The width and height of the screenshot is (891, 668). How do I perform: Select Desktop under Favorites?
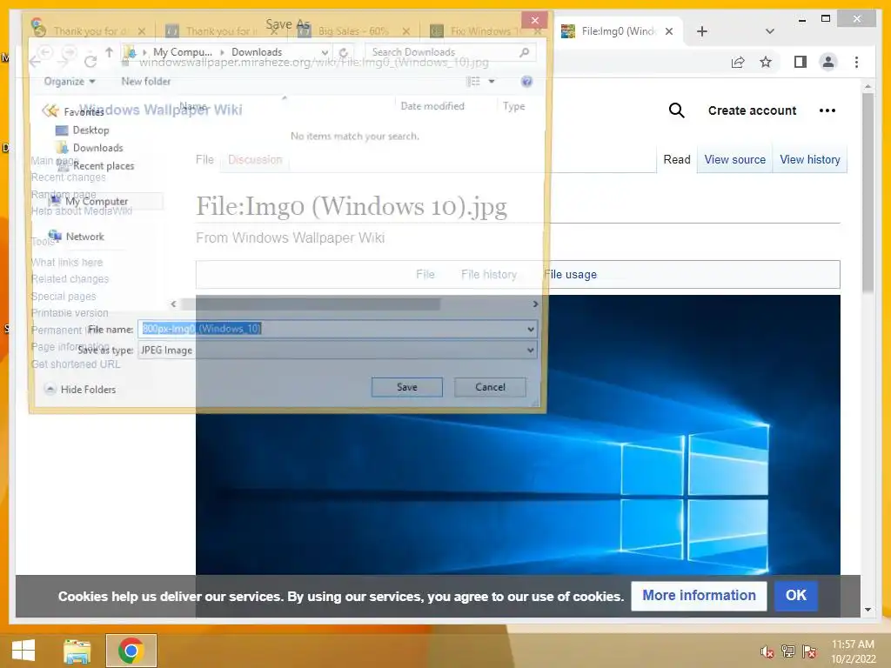83,130
